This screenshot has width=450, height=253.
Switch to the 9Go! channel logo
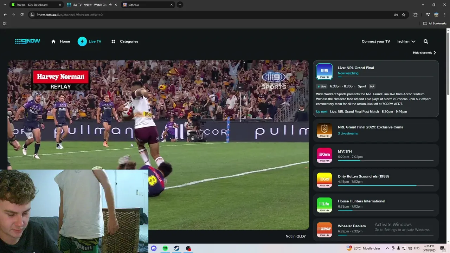(324, 180)
